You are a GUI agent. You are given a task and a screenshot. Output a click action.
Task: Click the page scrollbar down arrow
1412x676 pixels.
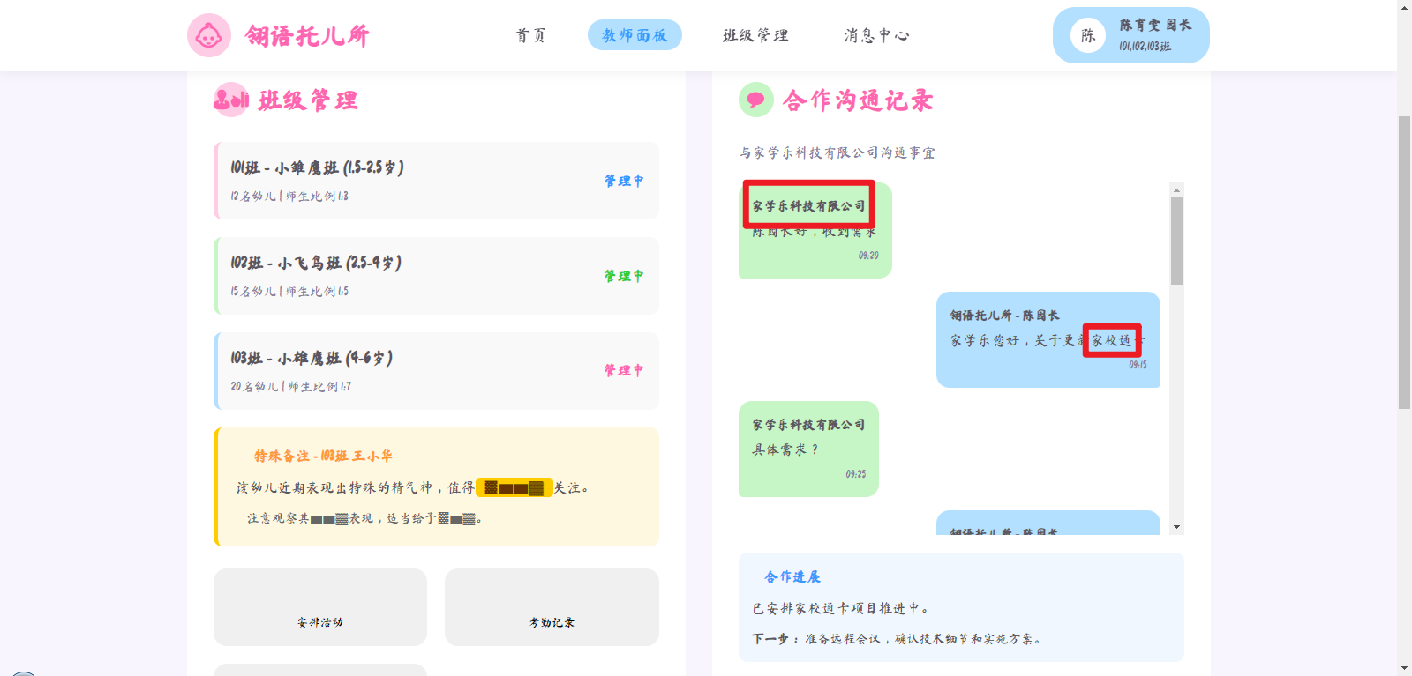(x=1404, y=668)
